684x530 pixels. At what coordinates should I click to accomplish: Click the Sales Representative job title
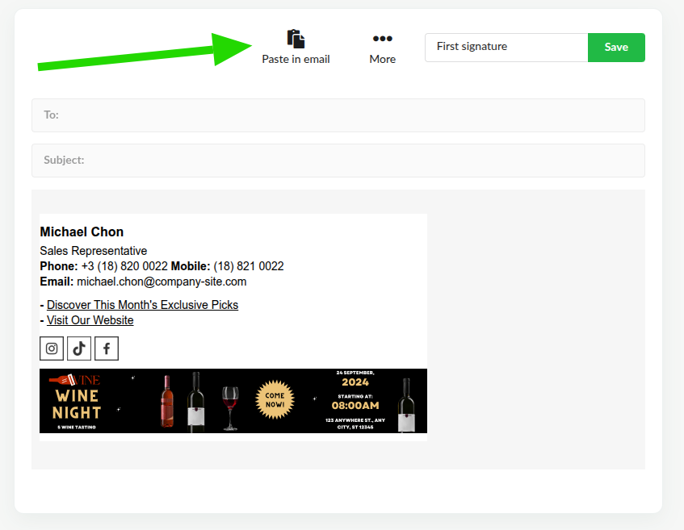(x=93, y=251)
